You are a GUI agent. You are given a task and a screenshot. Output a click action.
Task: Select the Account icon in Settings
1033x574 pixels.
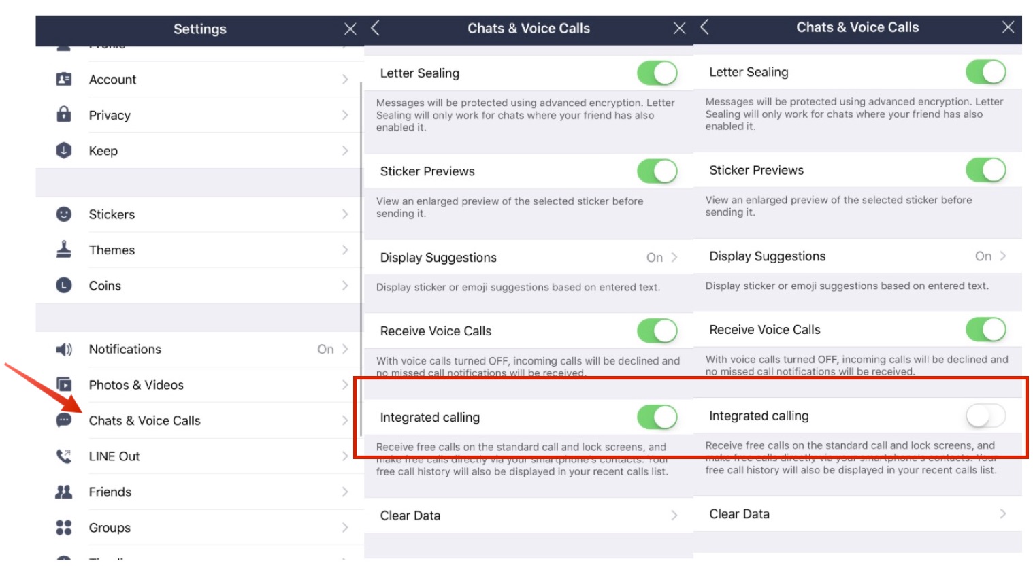click(64, 79)
